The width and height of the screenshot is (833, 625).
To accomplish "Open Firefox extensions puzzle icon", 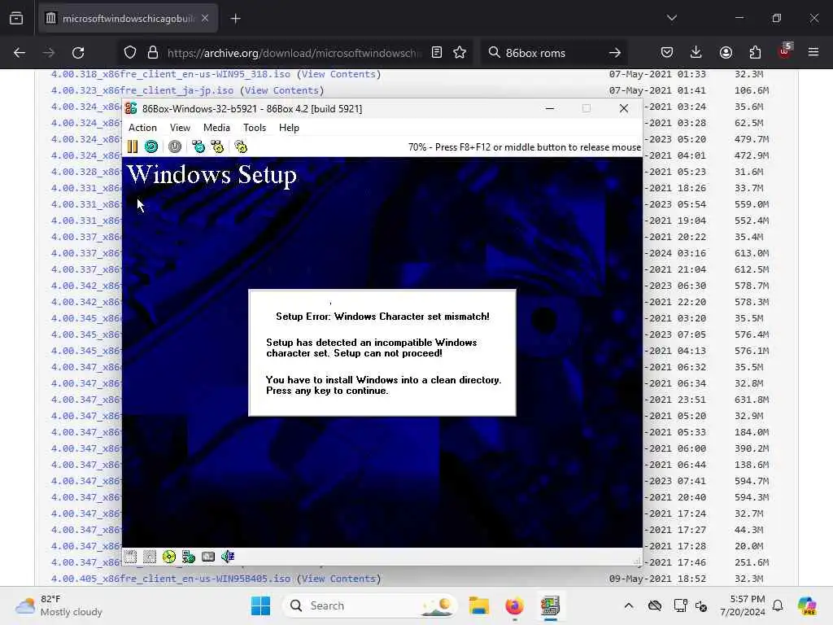I will click(755, 52).
